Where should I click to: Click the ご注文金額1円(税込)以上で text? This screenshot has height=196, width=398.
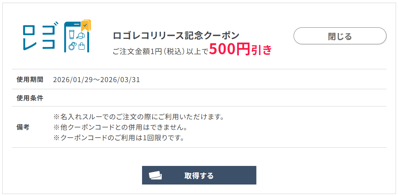[x=160, y=51]
